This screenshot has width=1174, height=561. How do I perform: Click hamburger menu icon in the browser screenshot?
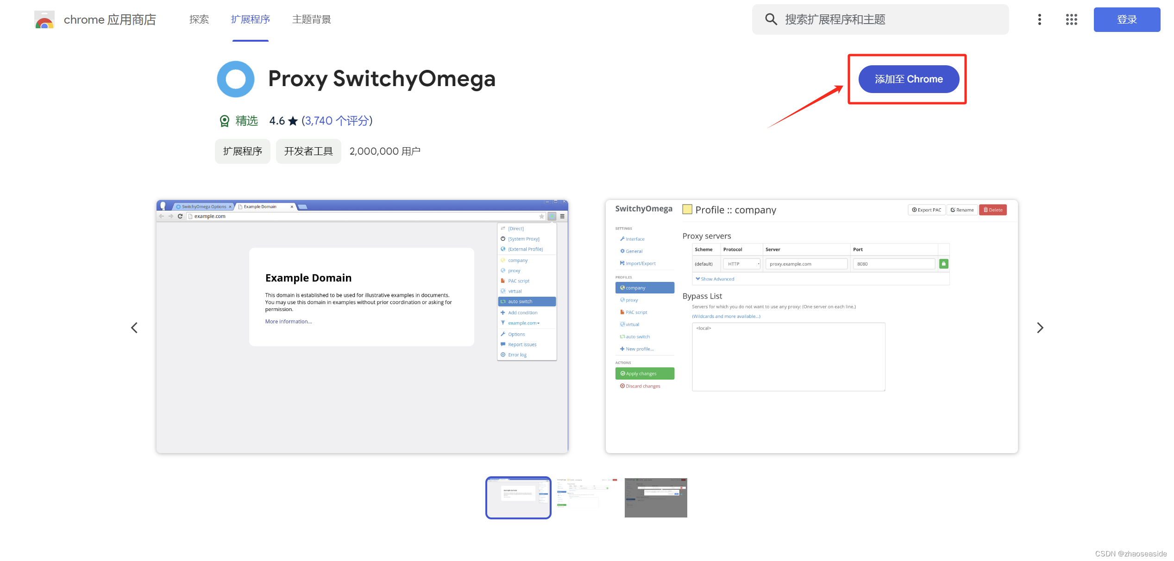click(562, 216)
